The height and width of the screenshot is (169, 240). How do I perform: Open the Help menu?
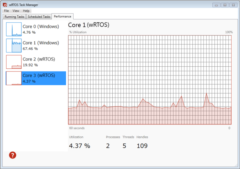pos(26,11)
